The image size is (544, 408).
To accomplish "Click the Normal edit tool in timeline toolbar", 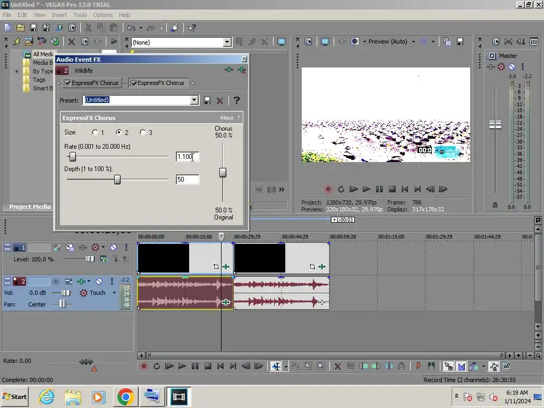I will [276, 366].
